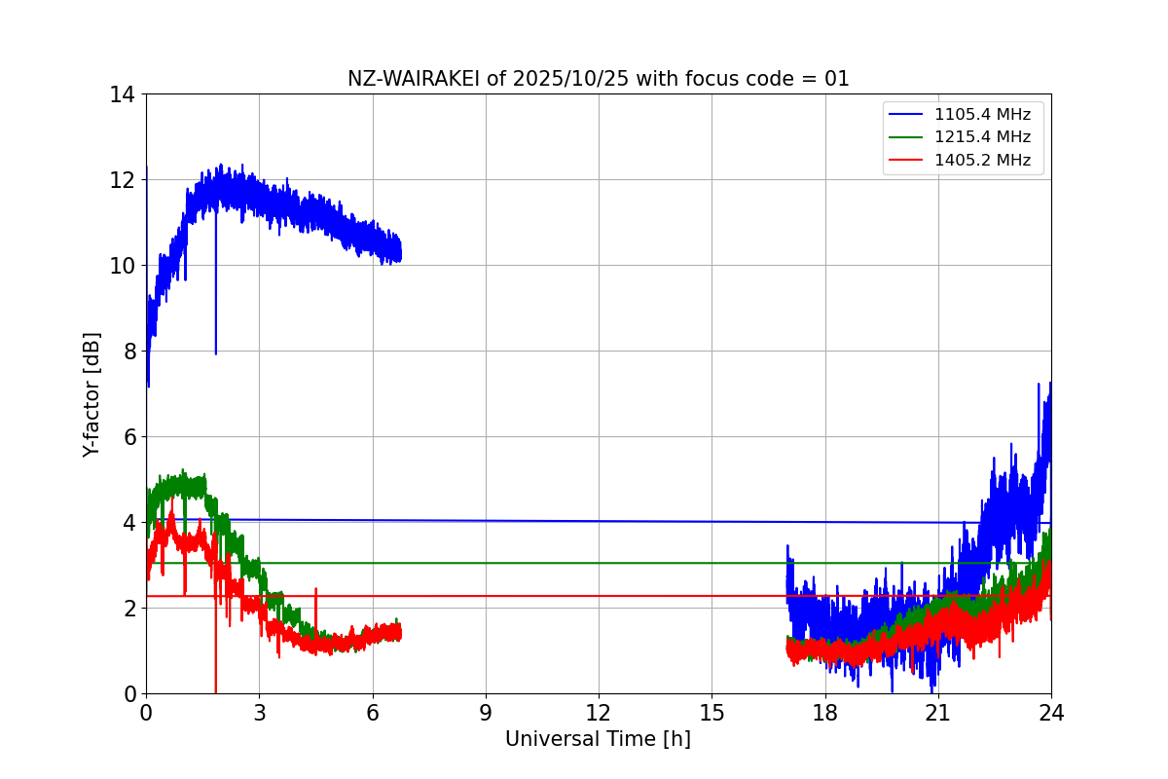The image size is (1168, 779).
Task: Click x-axis tick label 9
Action: coord(486,712)
